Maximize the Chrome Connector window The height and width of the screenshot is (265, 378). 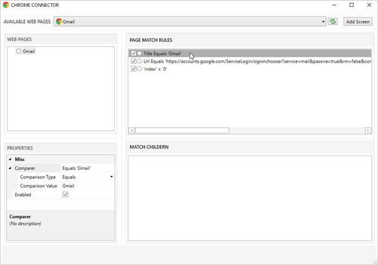click(352, 5)
